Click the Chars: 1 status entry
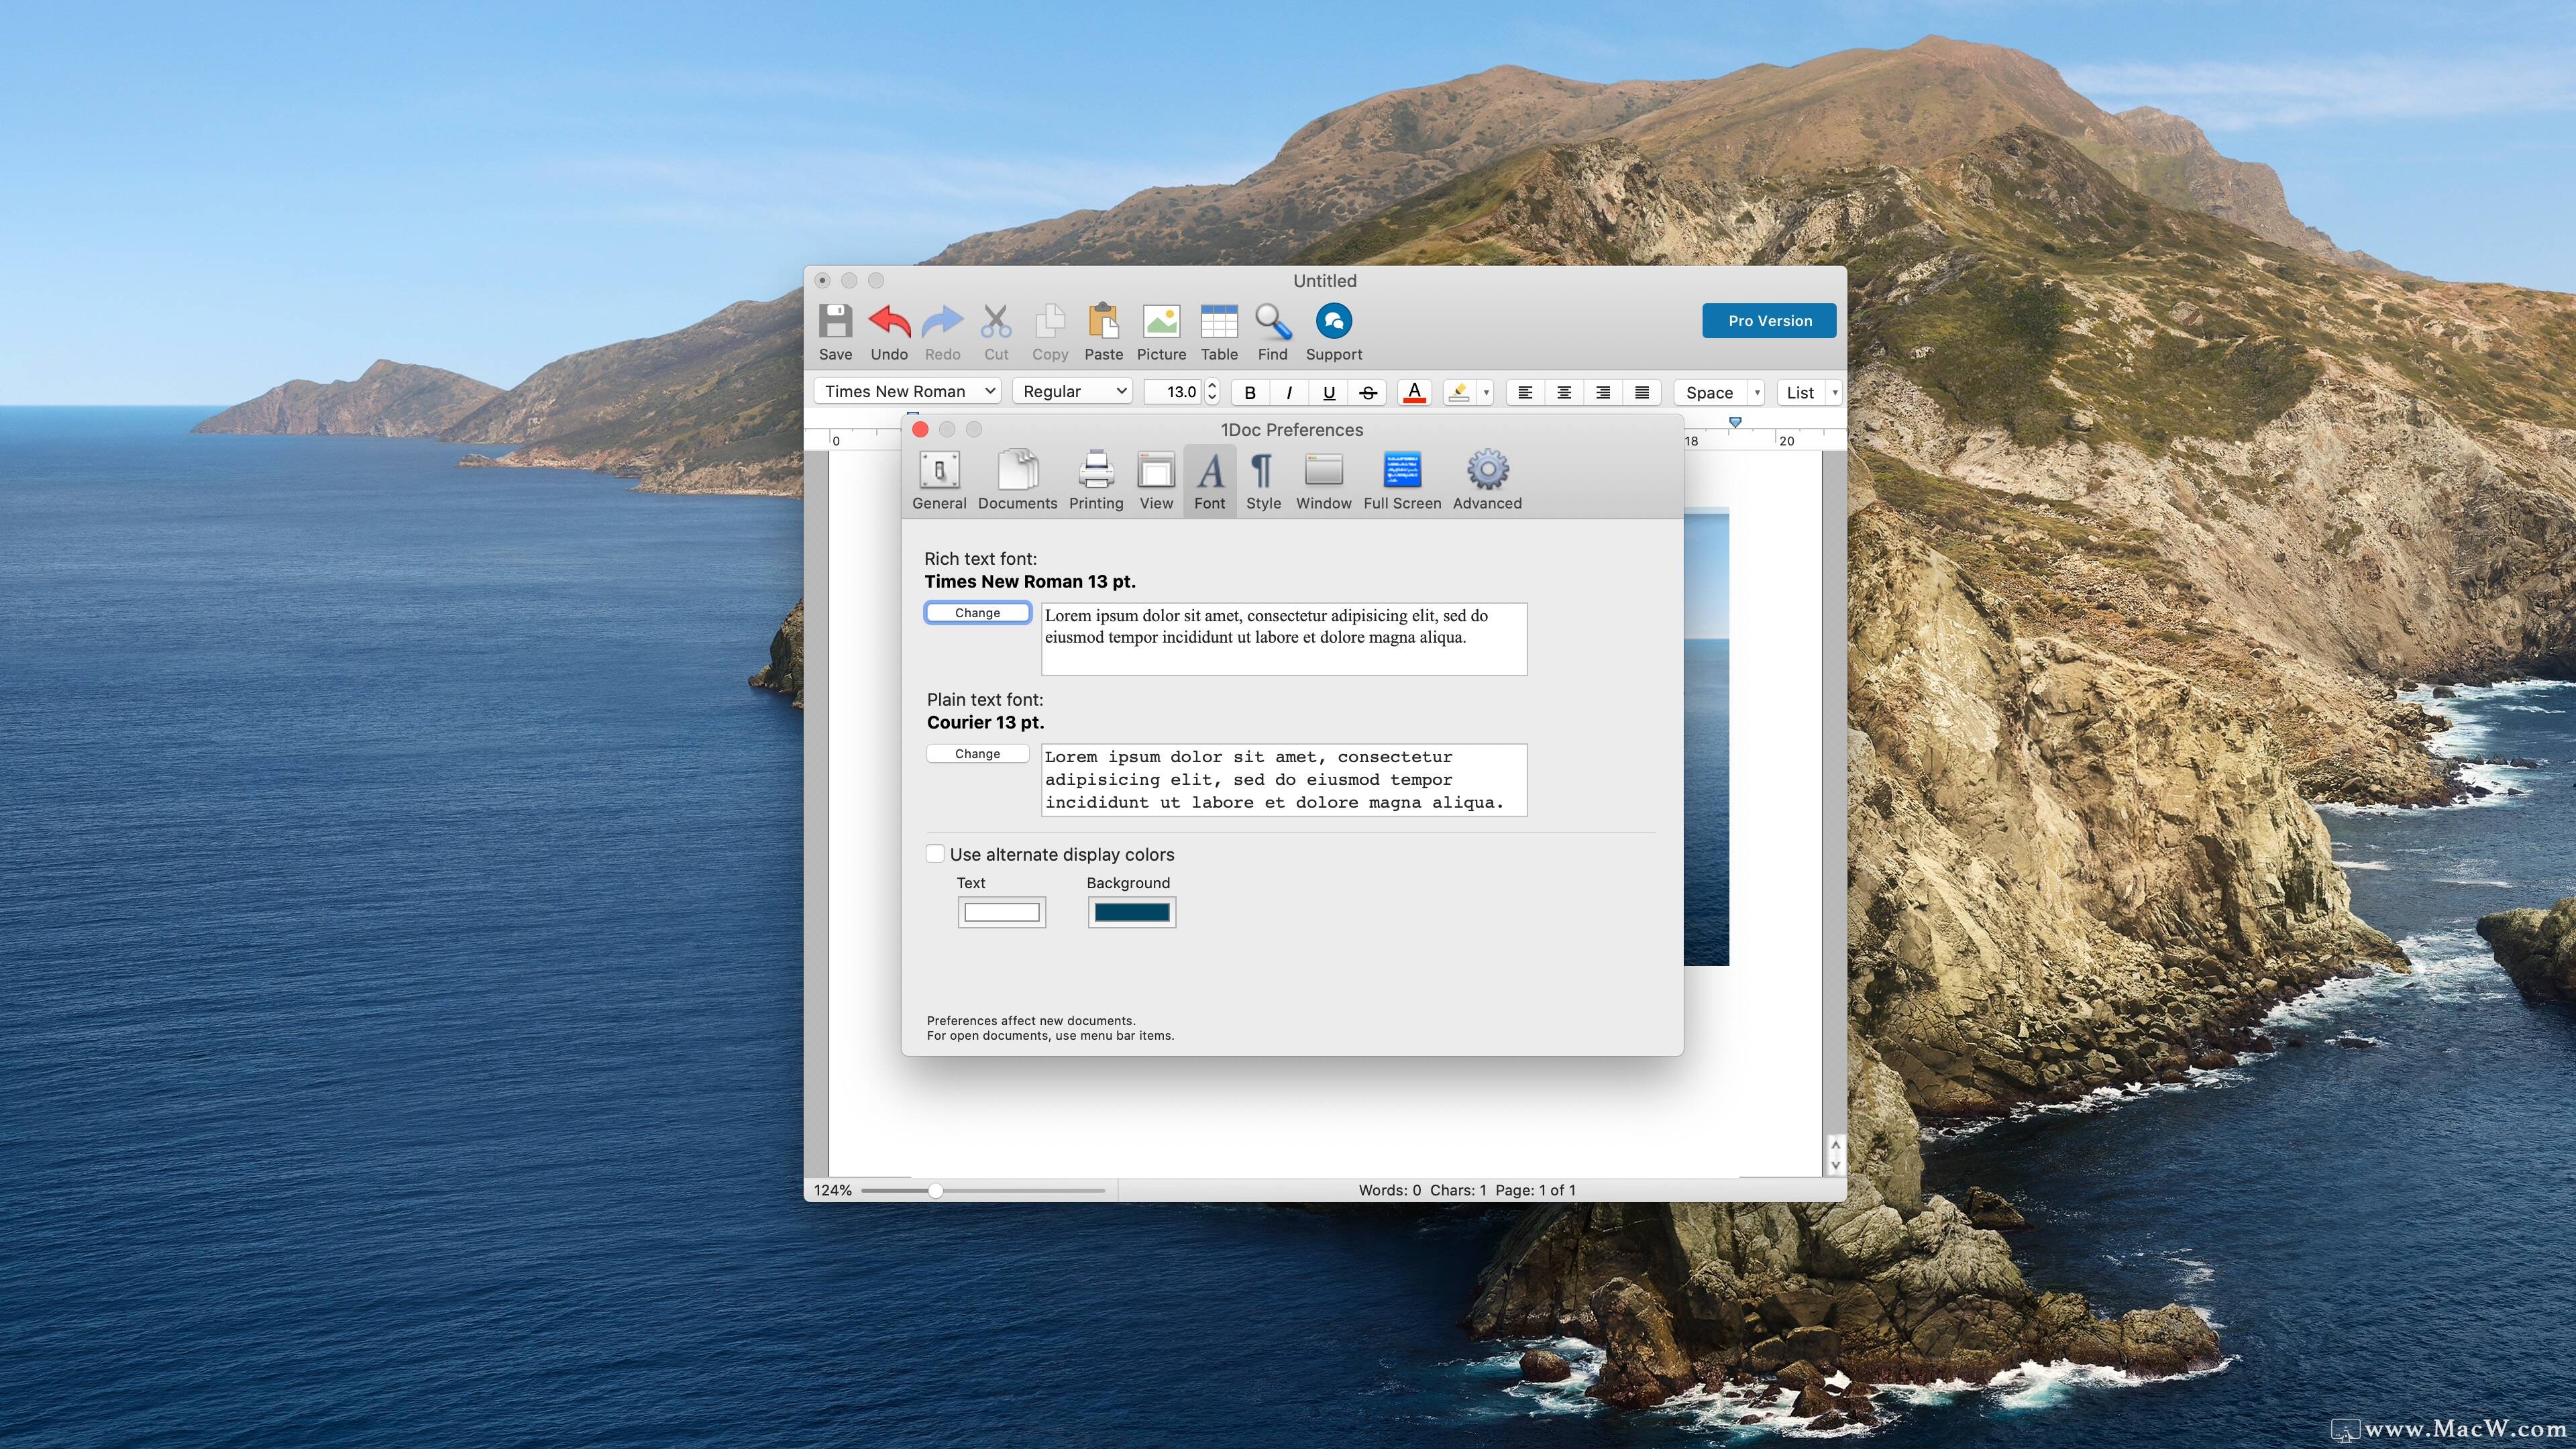Screen dimensions: 2576x1449 click(1458, 1190)
